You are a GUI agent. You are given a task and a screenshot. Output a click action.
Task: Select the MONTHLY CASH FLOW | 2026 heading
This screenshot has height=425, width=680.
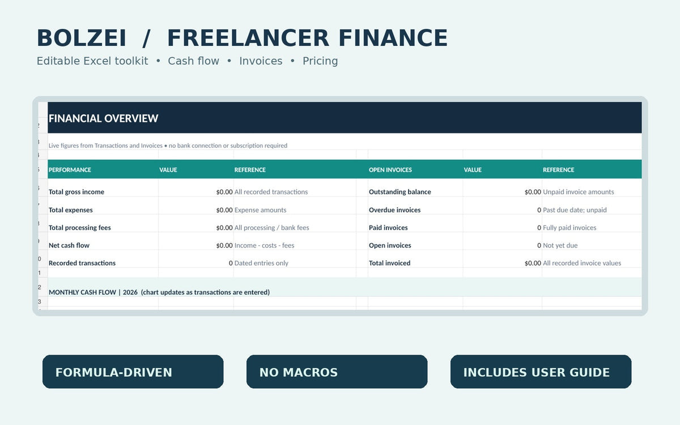point(159,292)
